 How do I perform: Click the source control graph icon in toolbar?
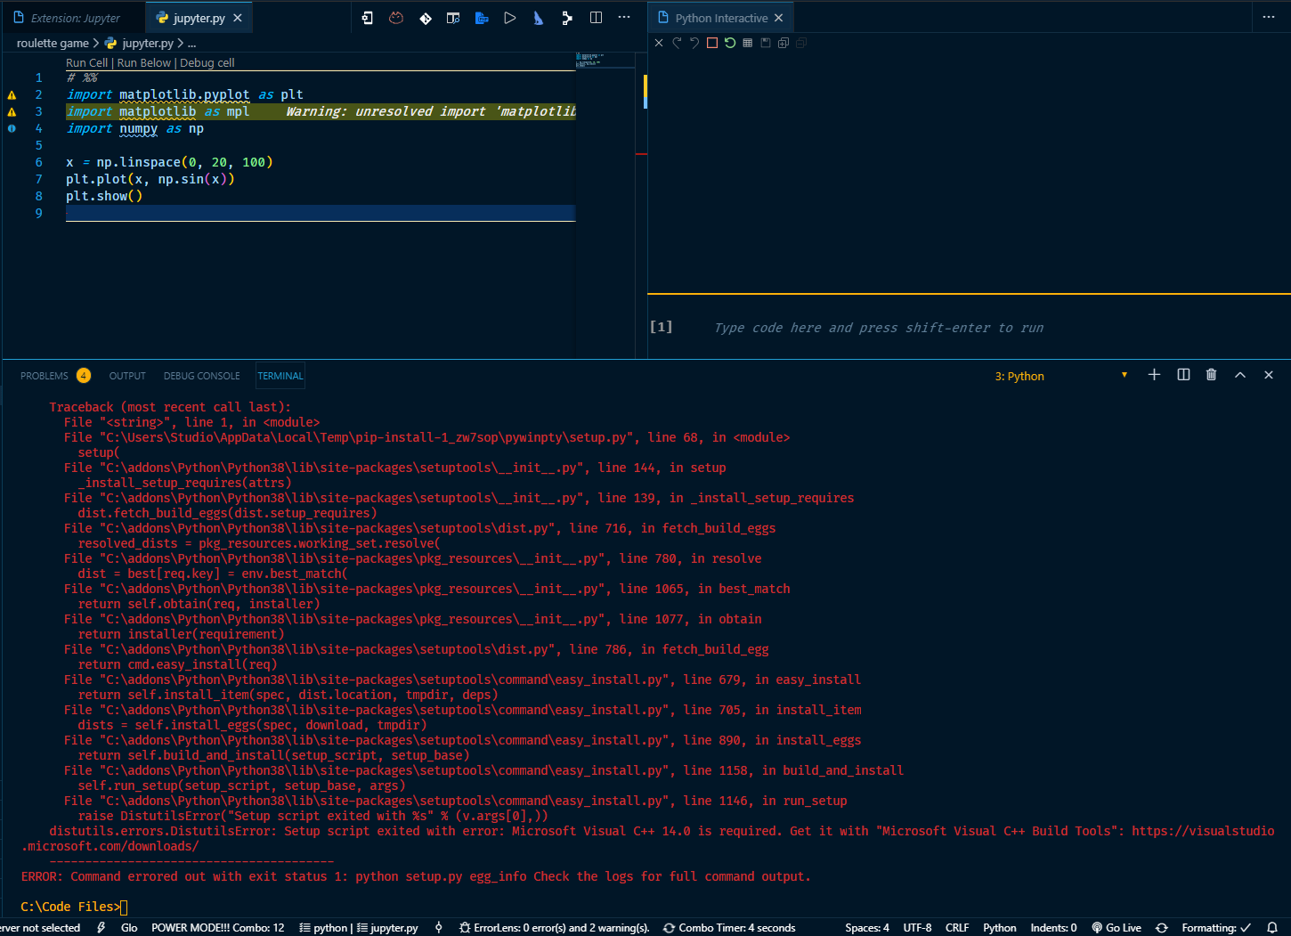[x=567, y=18]
